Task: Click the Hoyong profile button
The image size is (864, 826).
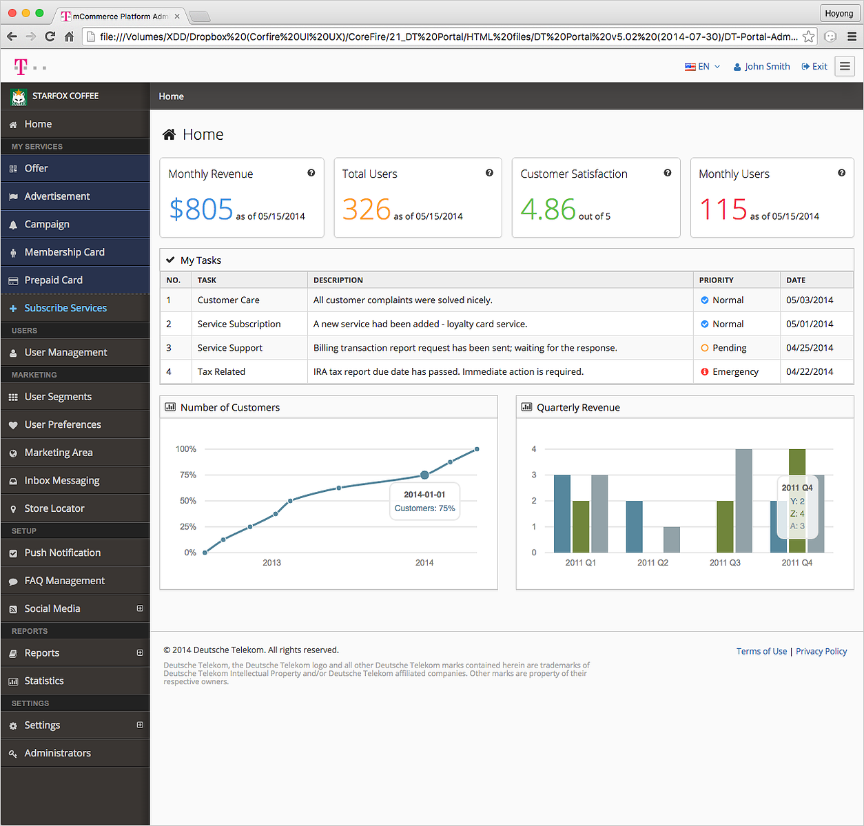Action: click(x=839, y=13)
